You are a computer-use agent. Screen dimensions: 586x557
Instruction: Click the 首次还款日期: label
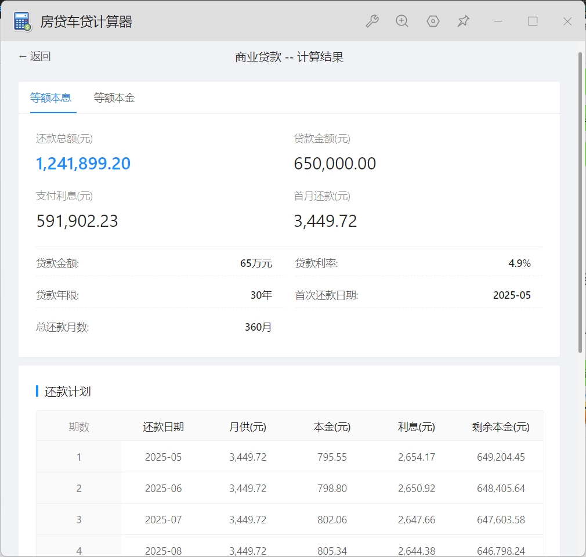coord(326,295)
